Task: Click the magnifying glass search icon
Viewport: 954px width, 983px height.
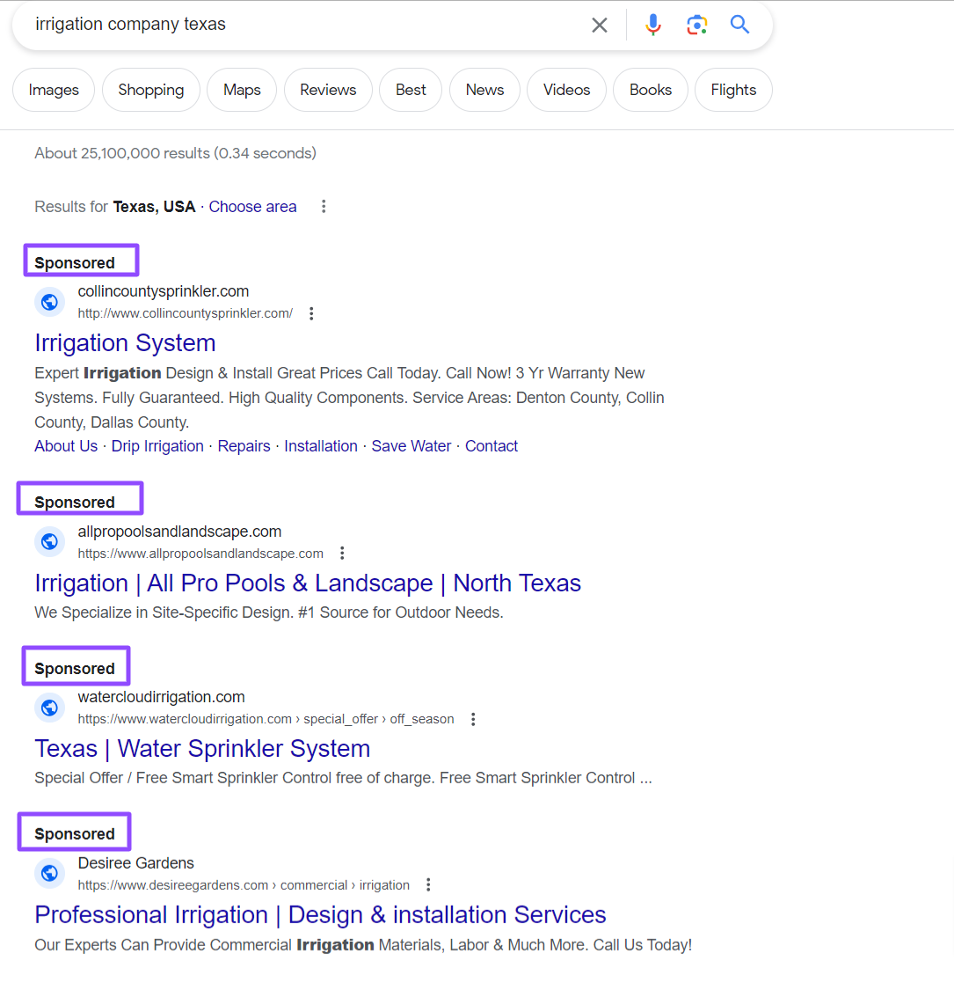Action: [739, 25]
